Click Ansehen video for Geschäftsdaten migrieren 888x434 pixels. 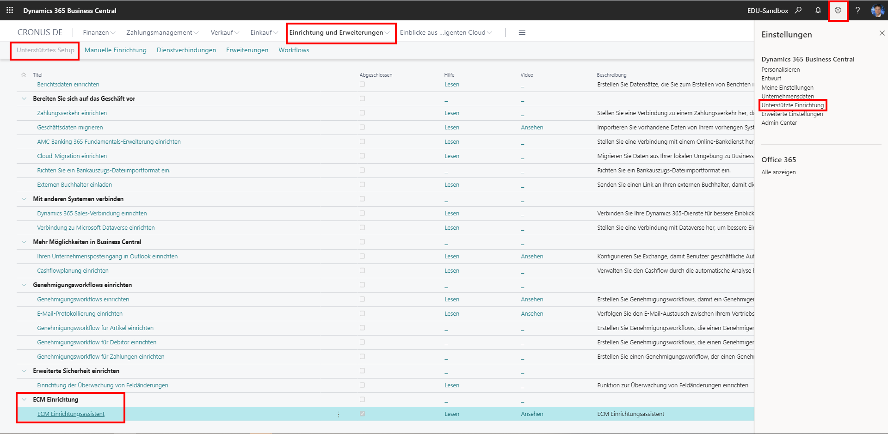[532, 127]
